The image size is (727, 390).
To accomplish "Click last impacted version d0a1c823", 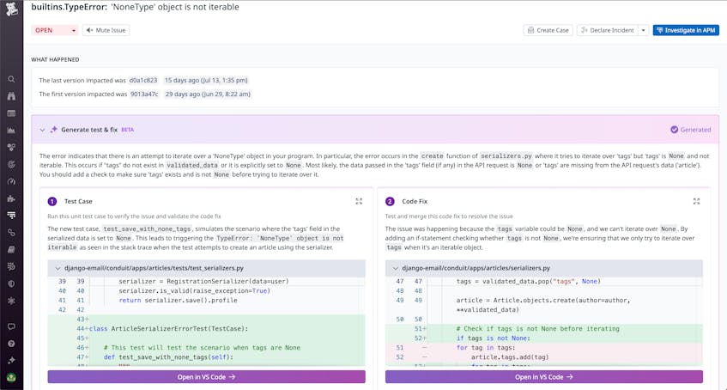I will click(x=143, y=81).
